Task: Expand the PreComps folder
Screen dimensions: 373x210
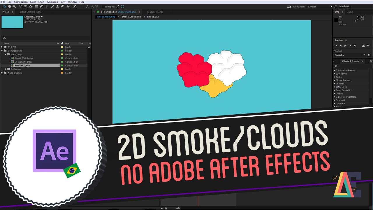Action: point(6,69)
